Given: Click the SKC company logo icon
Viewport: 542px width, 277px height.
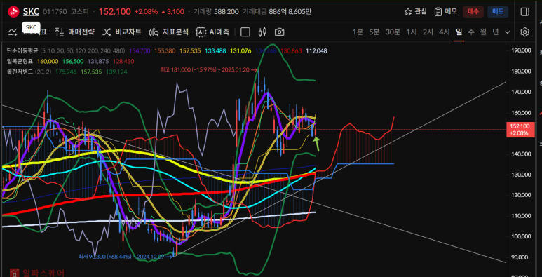Looking at the screenshot, I should [13, 12].
